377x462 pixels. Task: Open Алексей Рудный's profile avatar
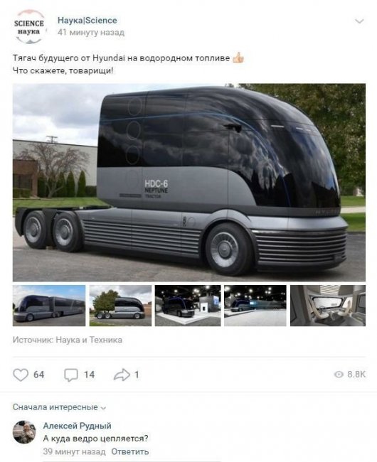(24, 432)
